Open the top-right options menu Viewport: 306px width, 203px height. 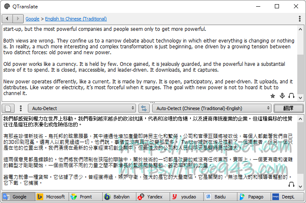click(x=300, y=19)
